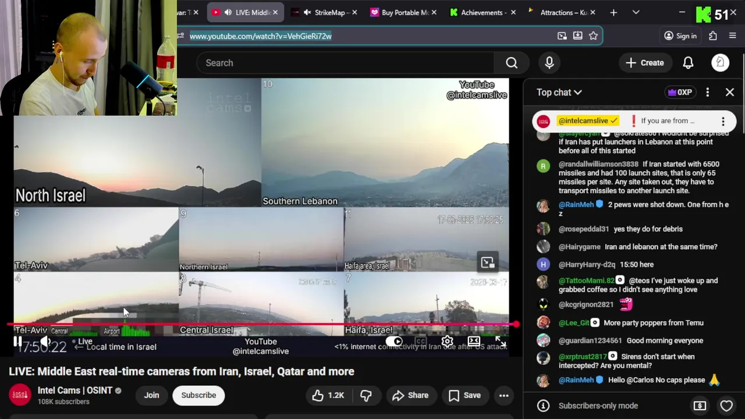Start voice search with microphone

point(549,63)
